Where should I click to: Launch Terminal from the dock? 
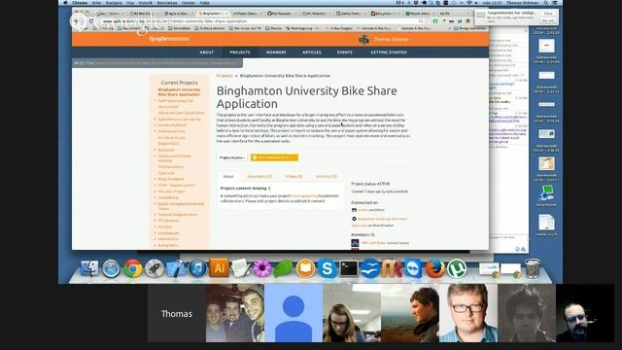click(349, 268)
